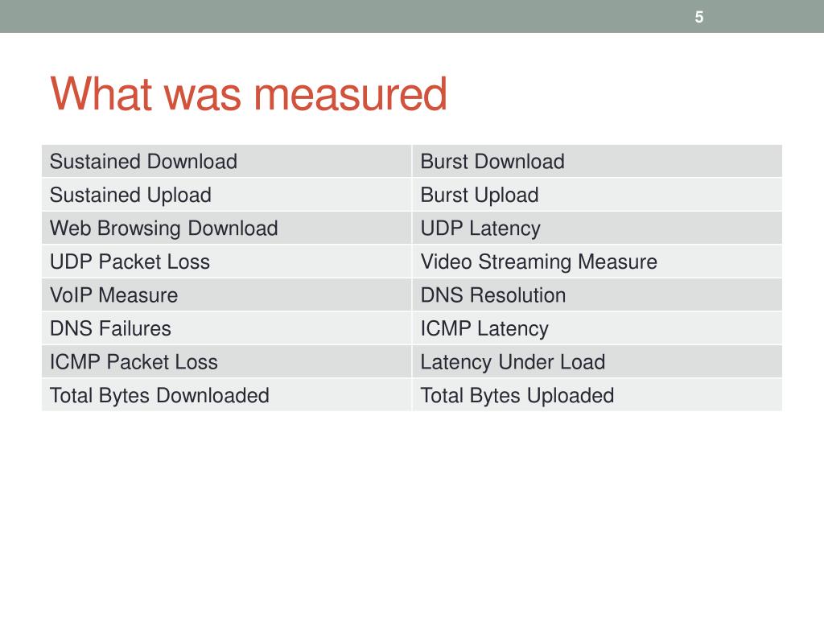Select the 'Burst Download' cell
The image size is (824, 618).
click(597, 161)
